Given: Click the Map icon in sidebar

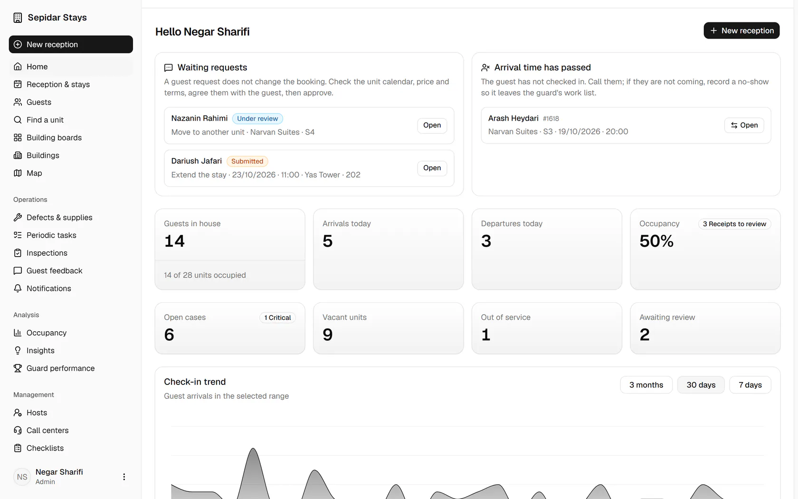Looking at the screenshot, I should point(18,173).
